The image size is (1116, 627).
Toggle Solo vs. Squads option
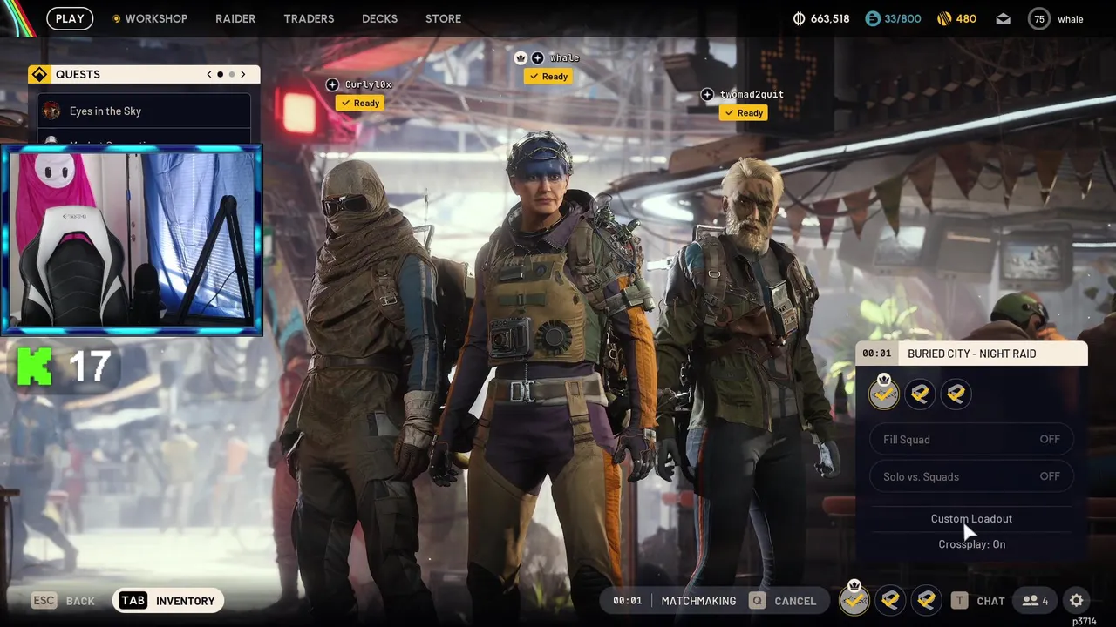coord(971,476)
